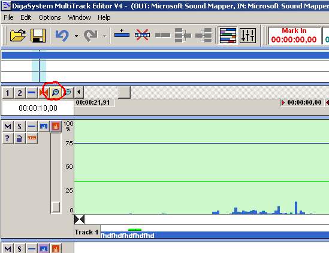Screen dimensions: 329x253
Task: Toggle the second track's orange level meter icon
Action: pyautogui.click(x=56, y=248)
